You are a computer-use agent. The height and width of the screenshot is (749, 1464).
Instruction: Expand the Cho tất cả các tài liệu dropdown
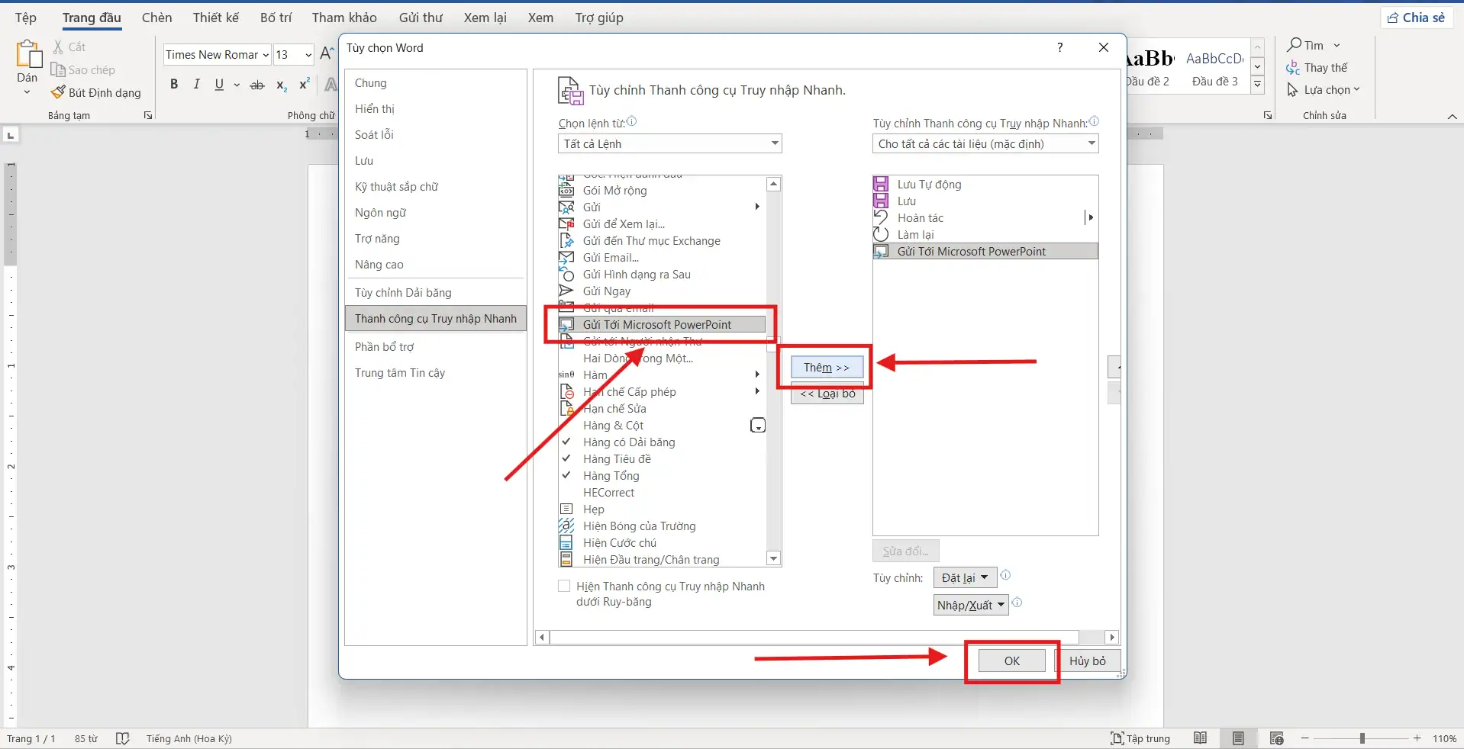pyautogui.click(x=985, y=143)
